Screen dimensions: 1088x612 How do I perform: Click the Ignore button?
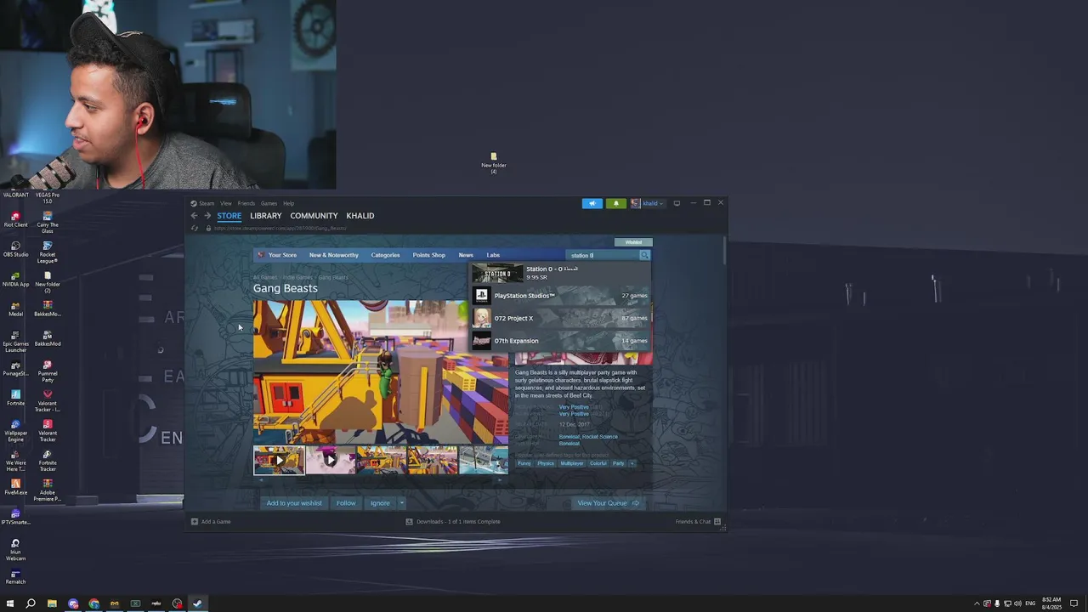click(380, 503)
